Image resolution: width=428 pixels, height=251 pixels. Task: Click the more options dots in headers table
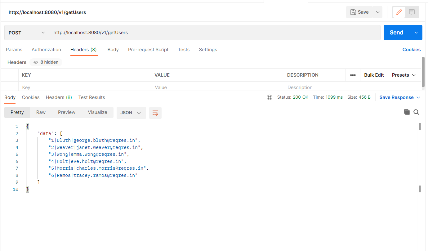pos(353,75)
